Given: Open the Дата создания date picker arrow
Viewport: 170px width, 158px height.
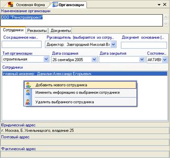Looking at the screenshot, I should 94,59.
